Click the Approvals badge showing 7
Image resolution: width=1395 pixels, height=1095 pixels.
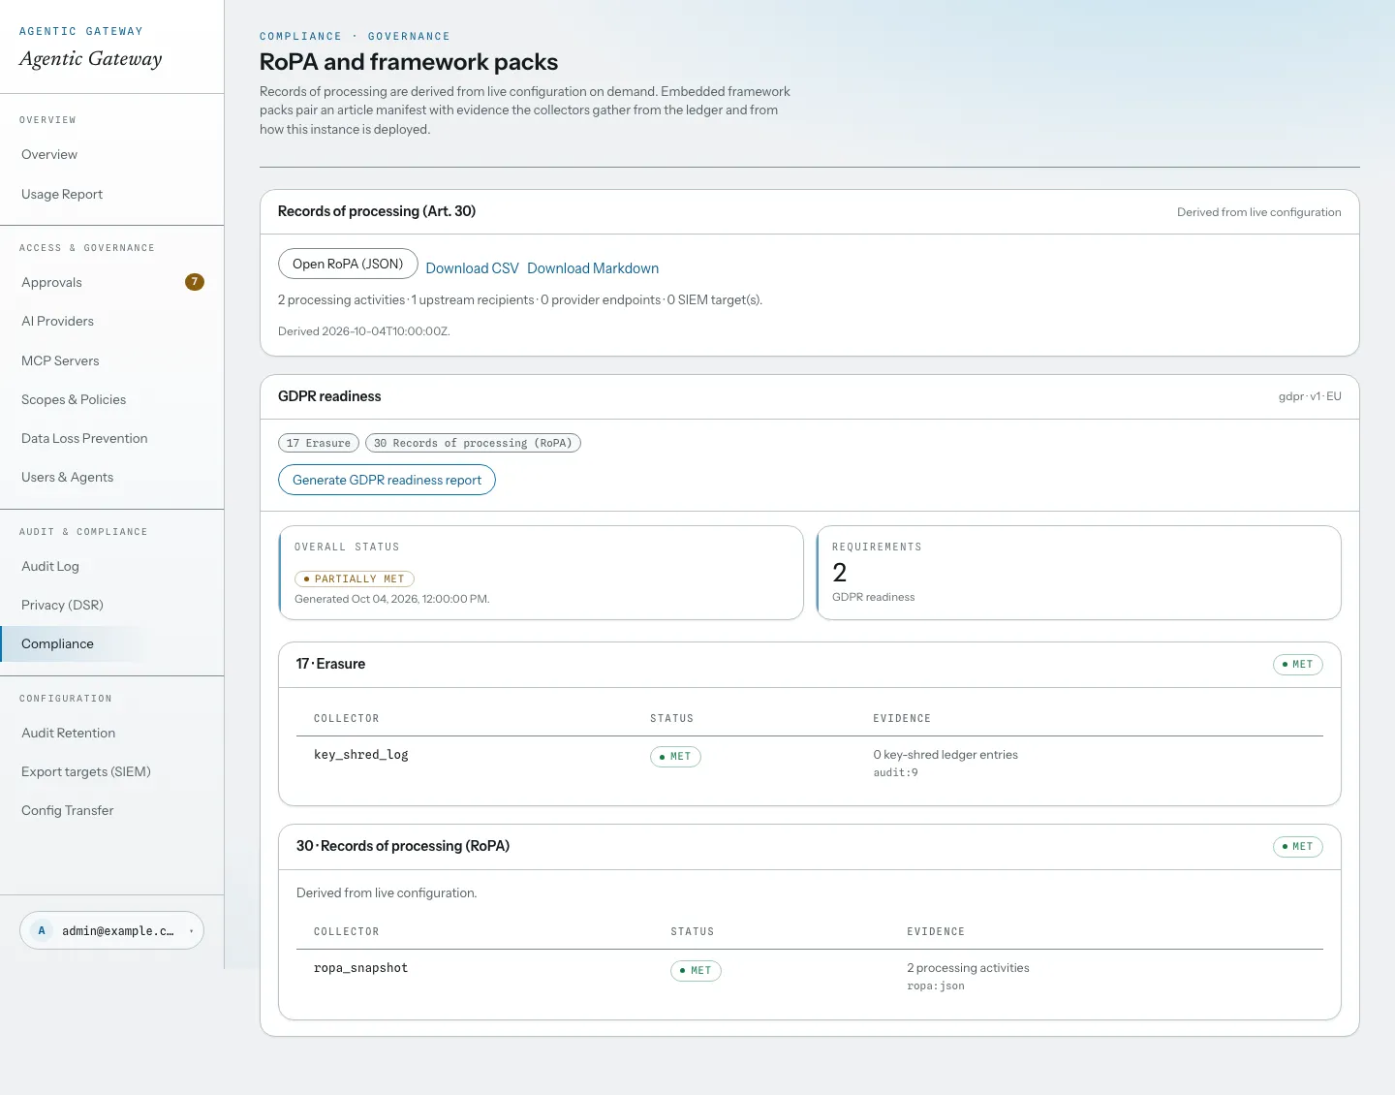coord(195,282)
